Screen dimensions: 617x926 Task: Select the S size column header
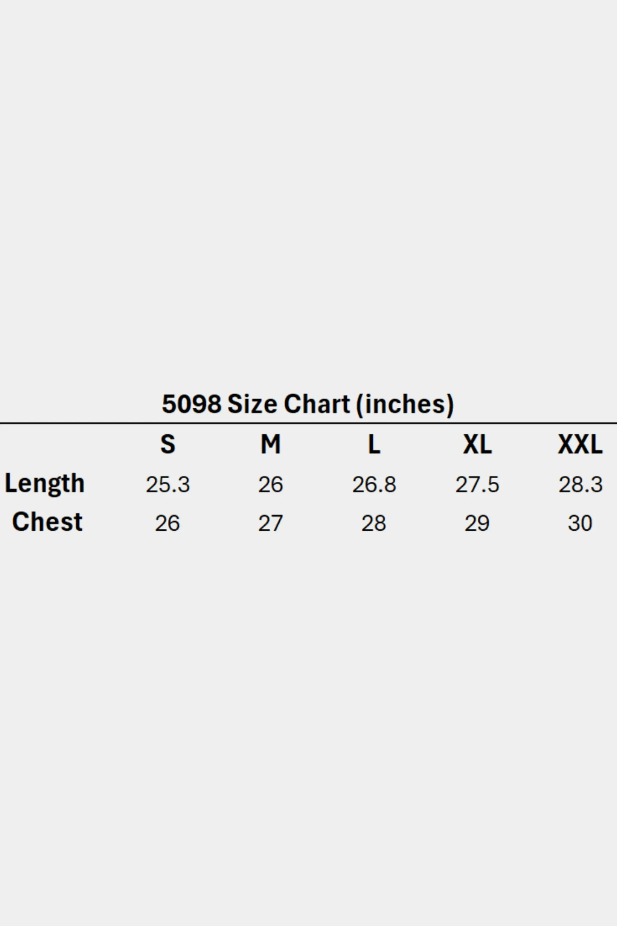tap(168, 444)
